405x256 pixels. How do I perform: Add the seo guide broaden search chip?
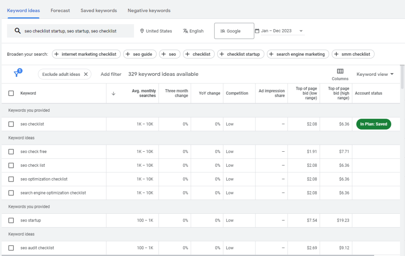pos(140,54)
